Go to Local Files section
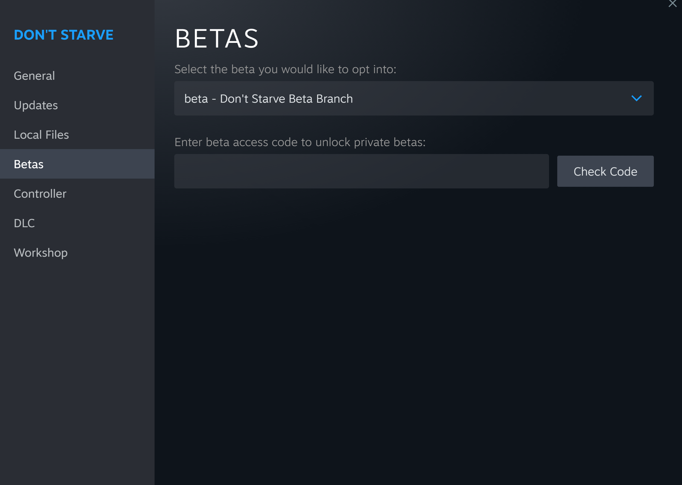 (x=41, y=135)
